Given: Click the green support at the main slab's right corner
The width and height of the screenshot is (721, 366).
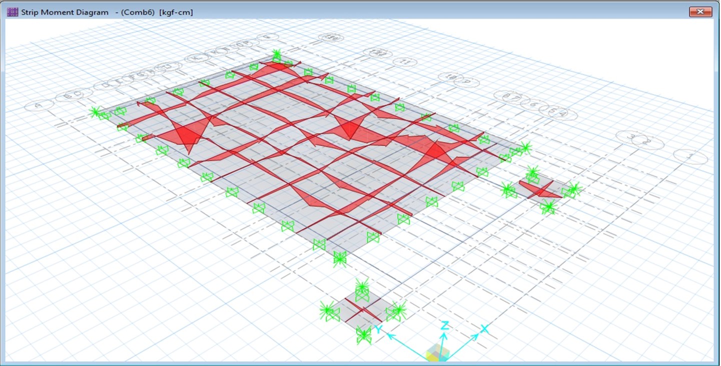Looking at the screenshot, I should [x=525, y=147].
